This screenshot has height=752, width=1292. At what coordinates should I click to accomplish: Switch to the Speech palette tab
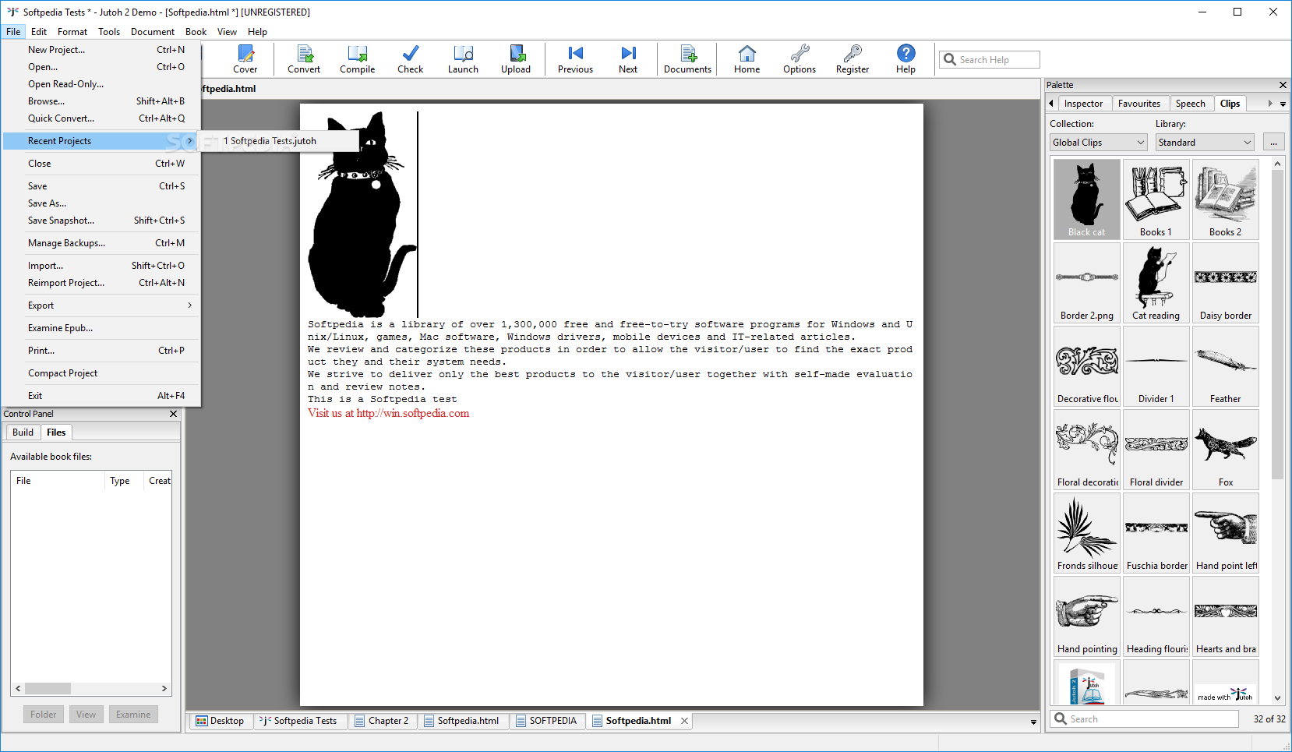1190,104
